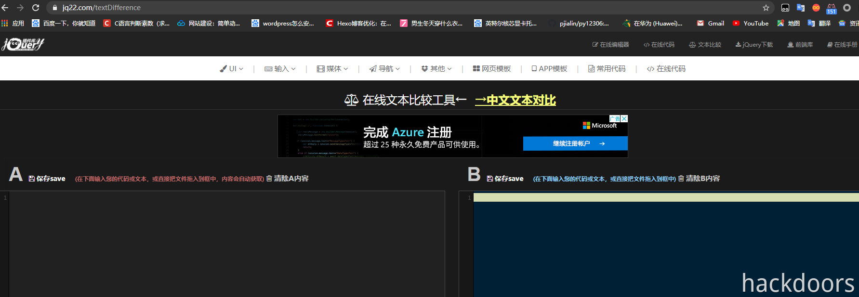Screen dimensions: 859x297
Task: Open the pjialin/py12306 GitHub bookmark
Action: tap(579, 23)
